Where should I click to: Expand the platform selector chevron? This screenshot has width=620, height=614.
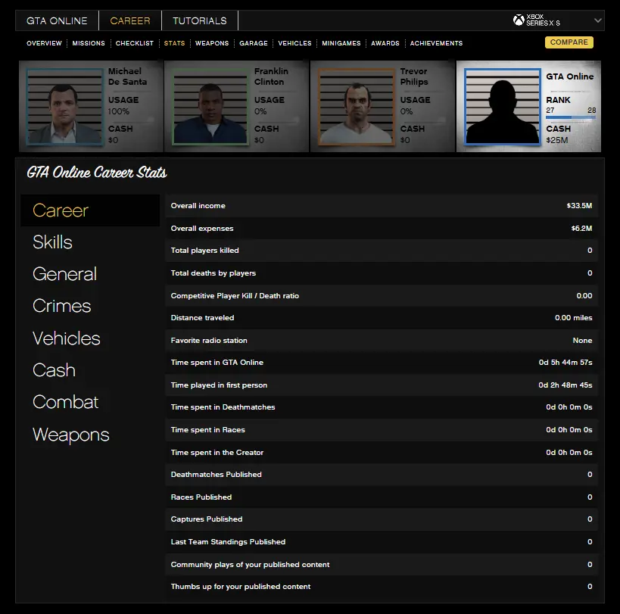tap(597, 20)
